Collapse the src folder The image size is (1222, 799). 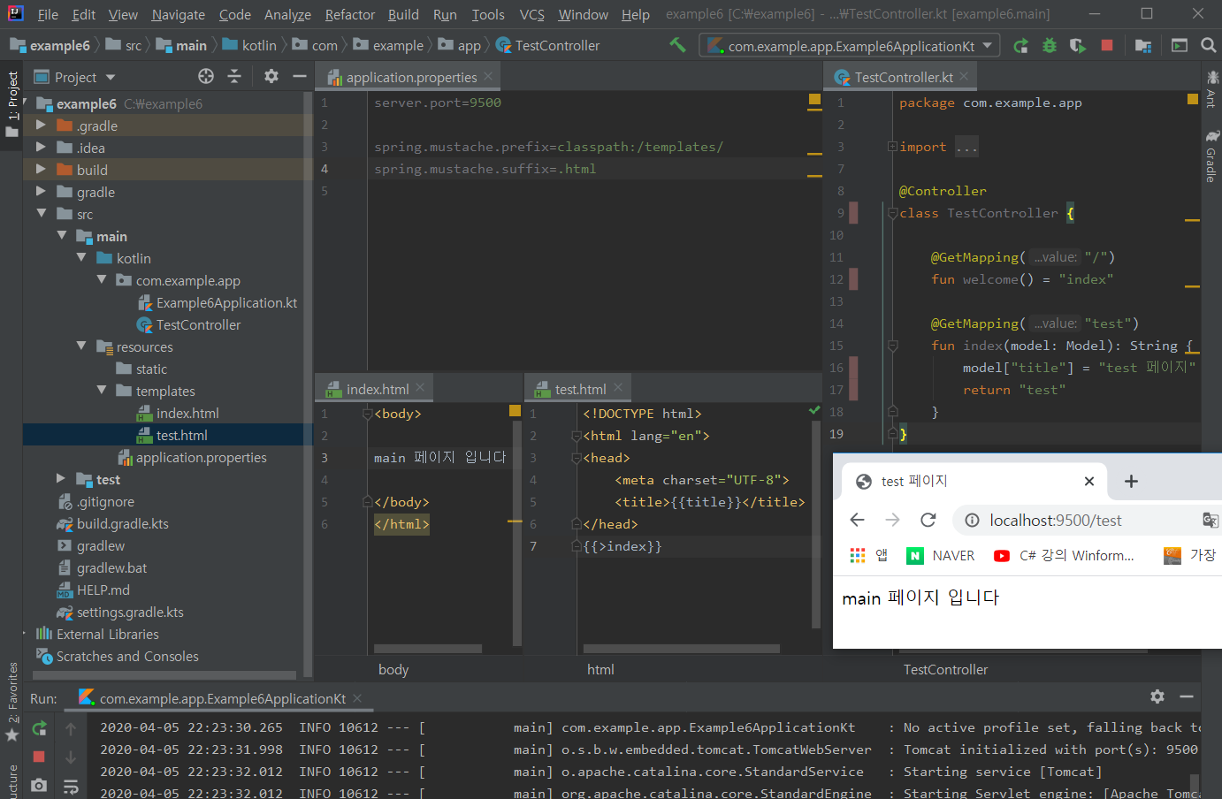[x=41, y=214]
